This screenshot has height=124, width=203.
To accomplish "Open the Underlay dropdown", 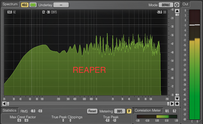I will pos(61,5).
